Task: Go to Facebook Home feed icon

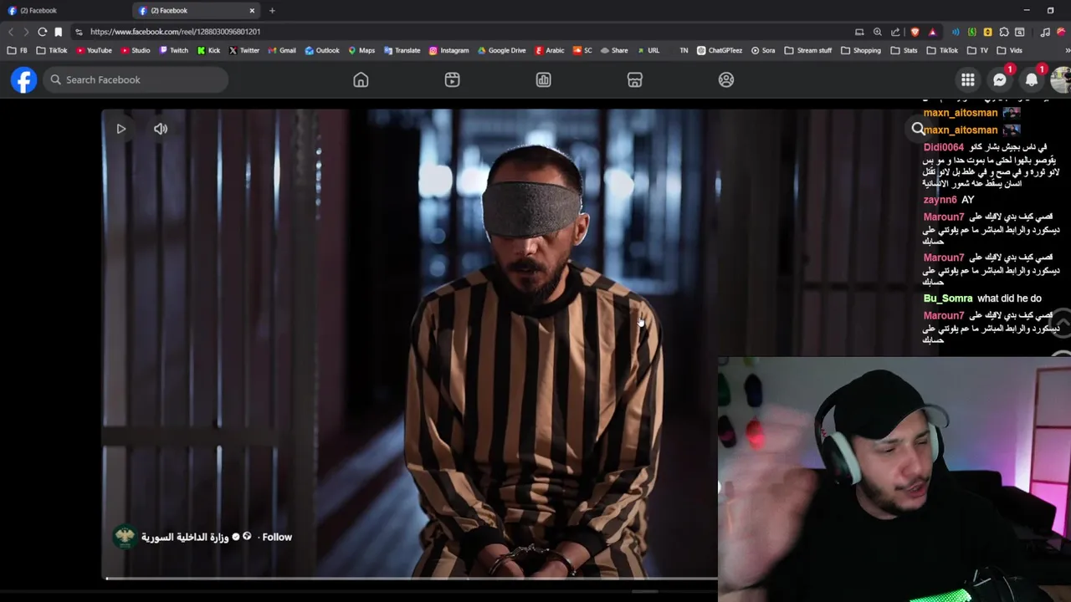Action: coord(361,79)
